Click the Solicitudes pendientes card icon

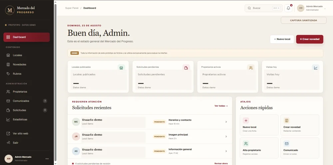[x=186, y=68]
